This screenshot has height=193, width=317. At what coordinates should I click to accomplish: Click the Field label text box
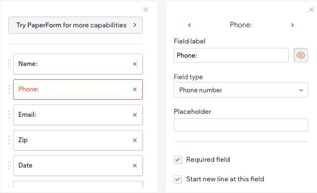pyautogui.click(x=231, y=55)
